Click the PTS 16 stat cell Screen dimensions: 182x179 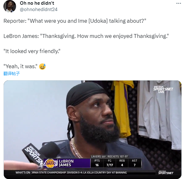pyautogui.click(x=97, y=163)
